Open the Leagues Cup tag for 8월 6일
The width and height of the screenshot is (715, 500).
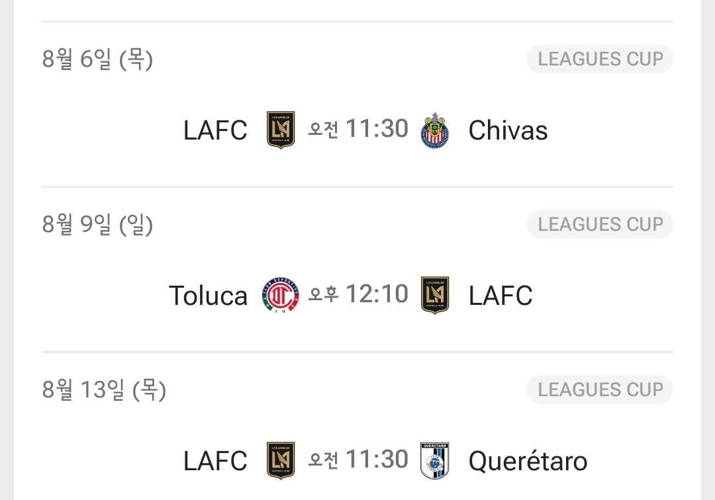coord(600,59)
